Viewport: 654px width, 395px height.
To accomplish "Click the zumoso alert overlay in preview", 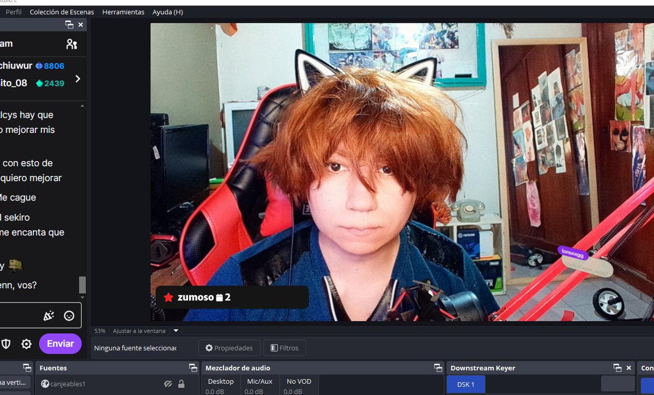I will (232, 297).
